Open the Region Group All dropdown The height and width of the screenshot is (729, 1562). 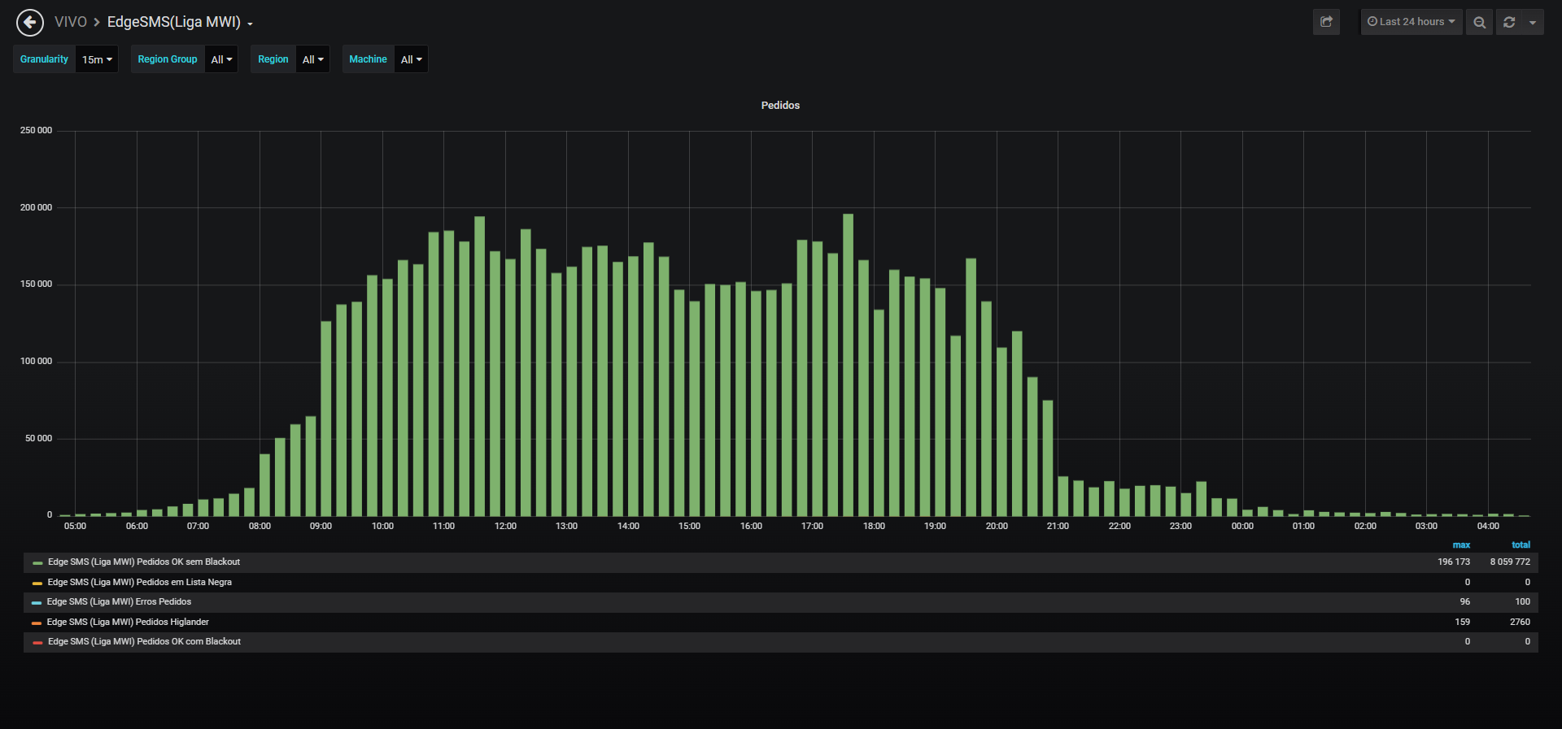pyautogui.click(x=221, y=59)
